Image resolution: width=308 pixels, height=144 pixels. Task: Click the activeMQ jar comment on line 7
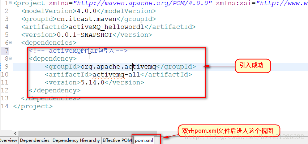click(x=78, y=51)
